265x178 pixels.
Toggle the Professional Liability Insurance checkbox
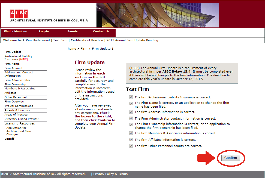point(131,97)
